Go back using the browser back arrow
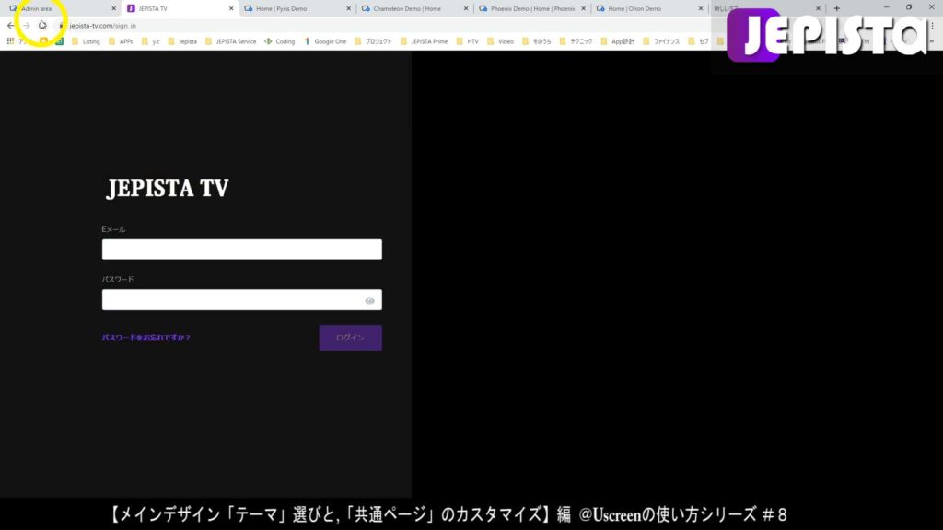The width and height of the screenshot is (943, 530). click(10, 25)
